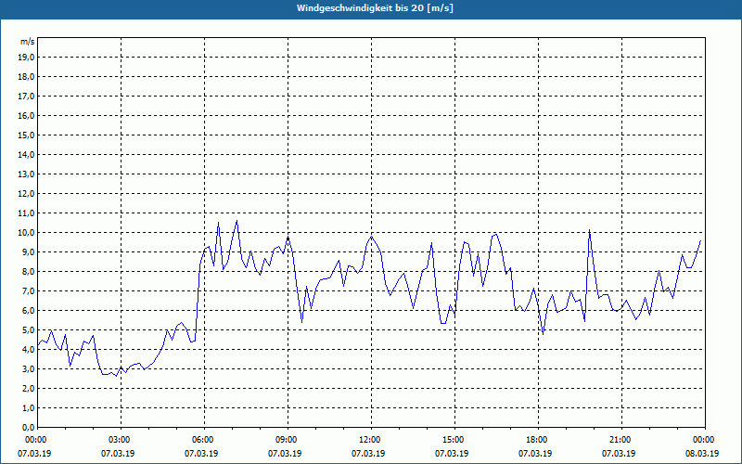Select the y-axis value '7,0'
Image resolution: width=742 pixels, height=464 pixels.
coord(28,290)
